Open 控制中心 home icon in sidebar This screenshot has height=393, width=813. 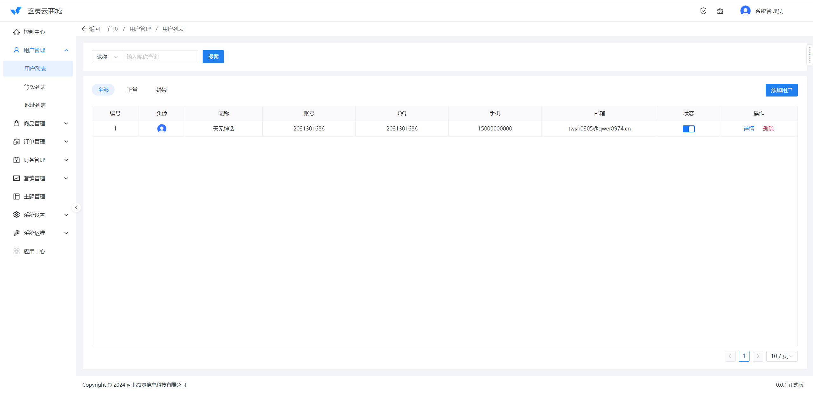coord(17,32)
